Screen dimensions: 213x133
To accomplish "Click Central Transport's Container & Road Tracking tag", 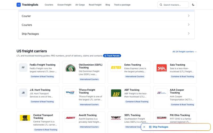I will pos(46,130).
